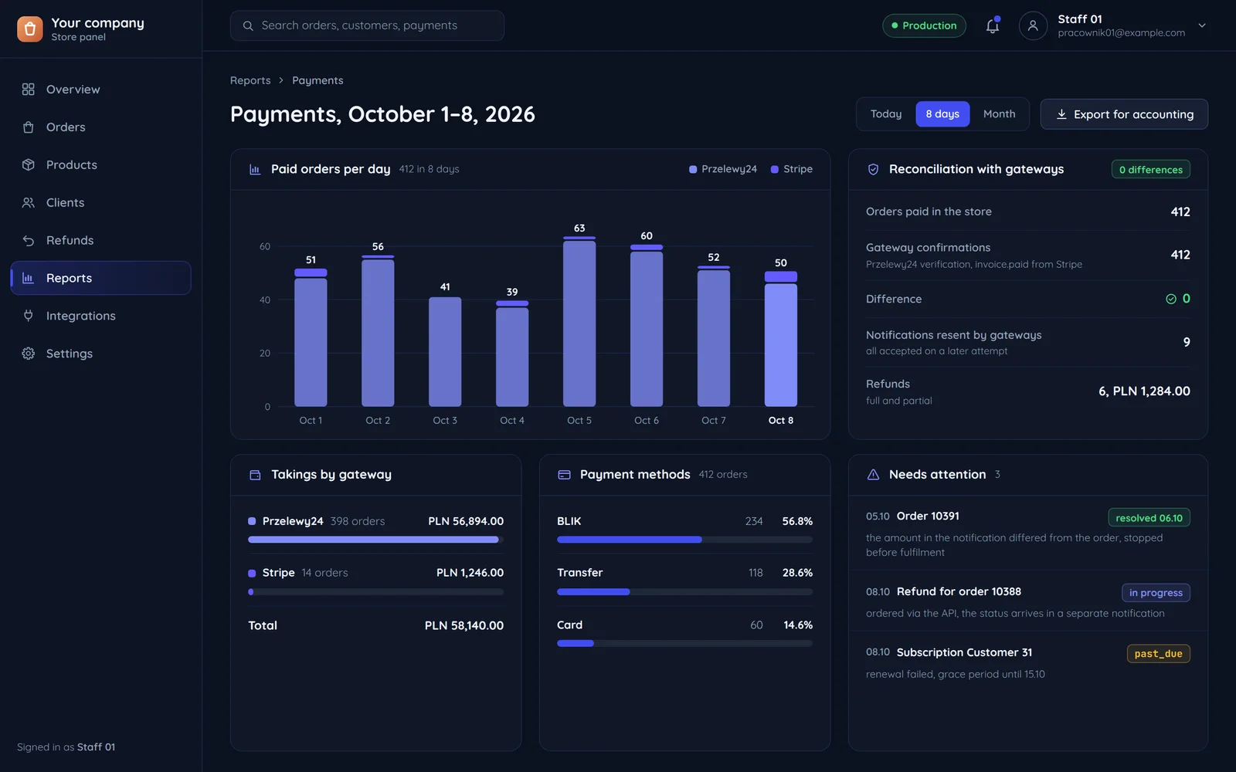The image size is (1236, 772).
Task: Click the Overview grid icon in sidebar
Action: pyautogui.click(x=29, y=90)
